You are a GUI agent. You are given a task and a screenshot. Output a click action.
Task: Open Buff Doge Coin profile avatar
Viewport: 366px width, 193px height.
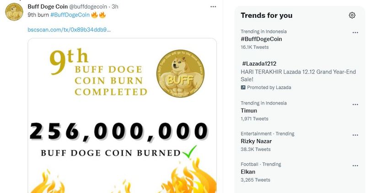(x=14, y=11)
